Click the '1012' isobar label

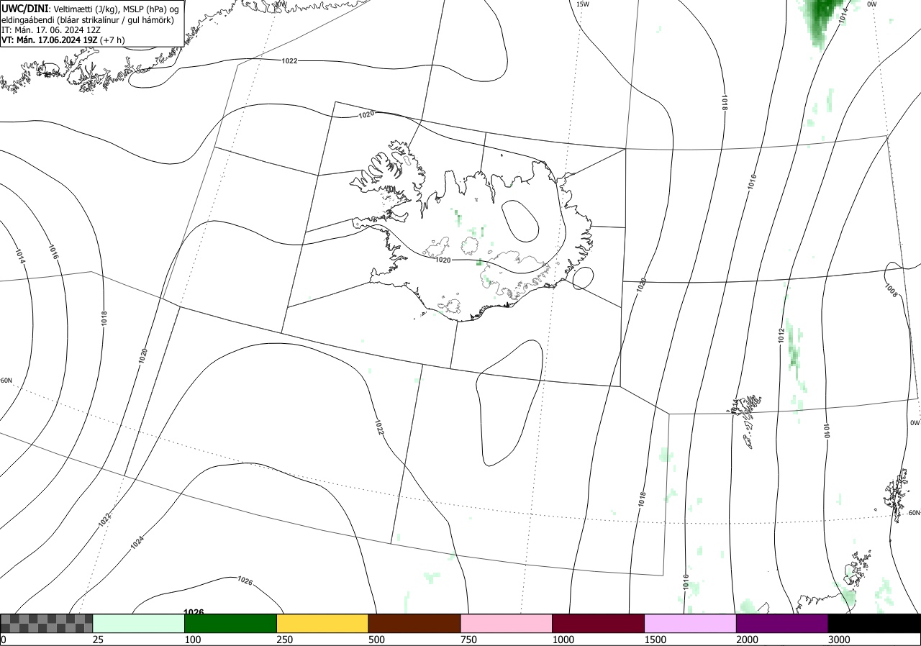781,335
